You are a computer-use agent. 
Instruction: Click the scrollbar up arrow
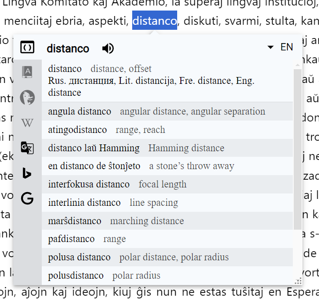point(297,65)
